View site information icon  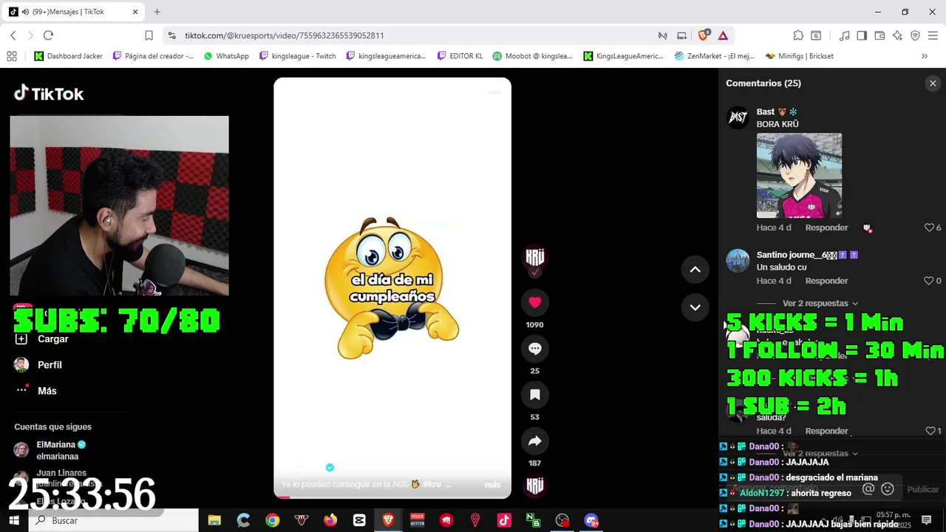pyautogui.click(x=171, y=35)
